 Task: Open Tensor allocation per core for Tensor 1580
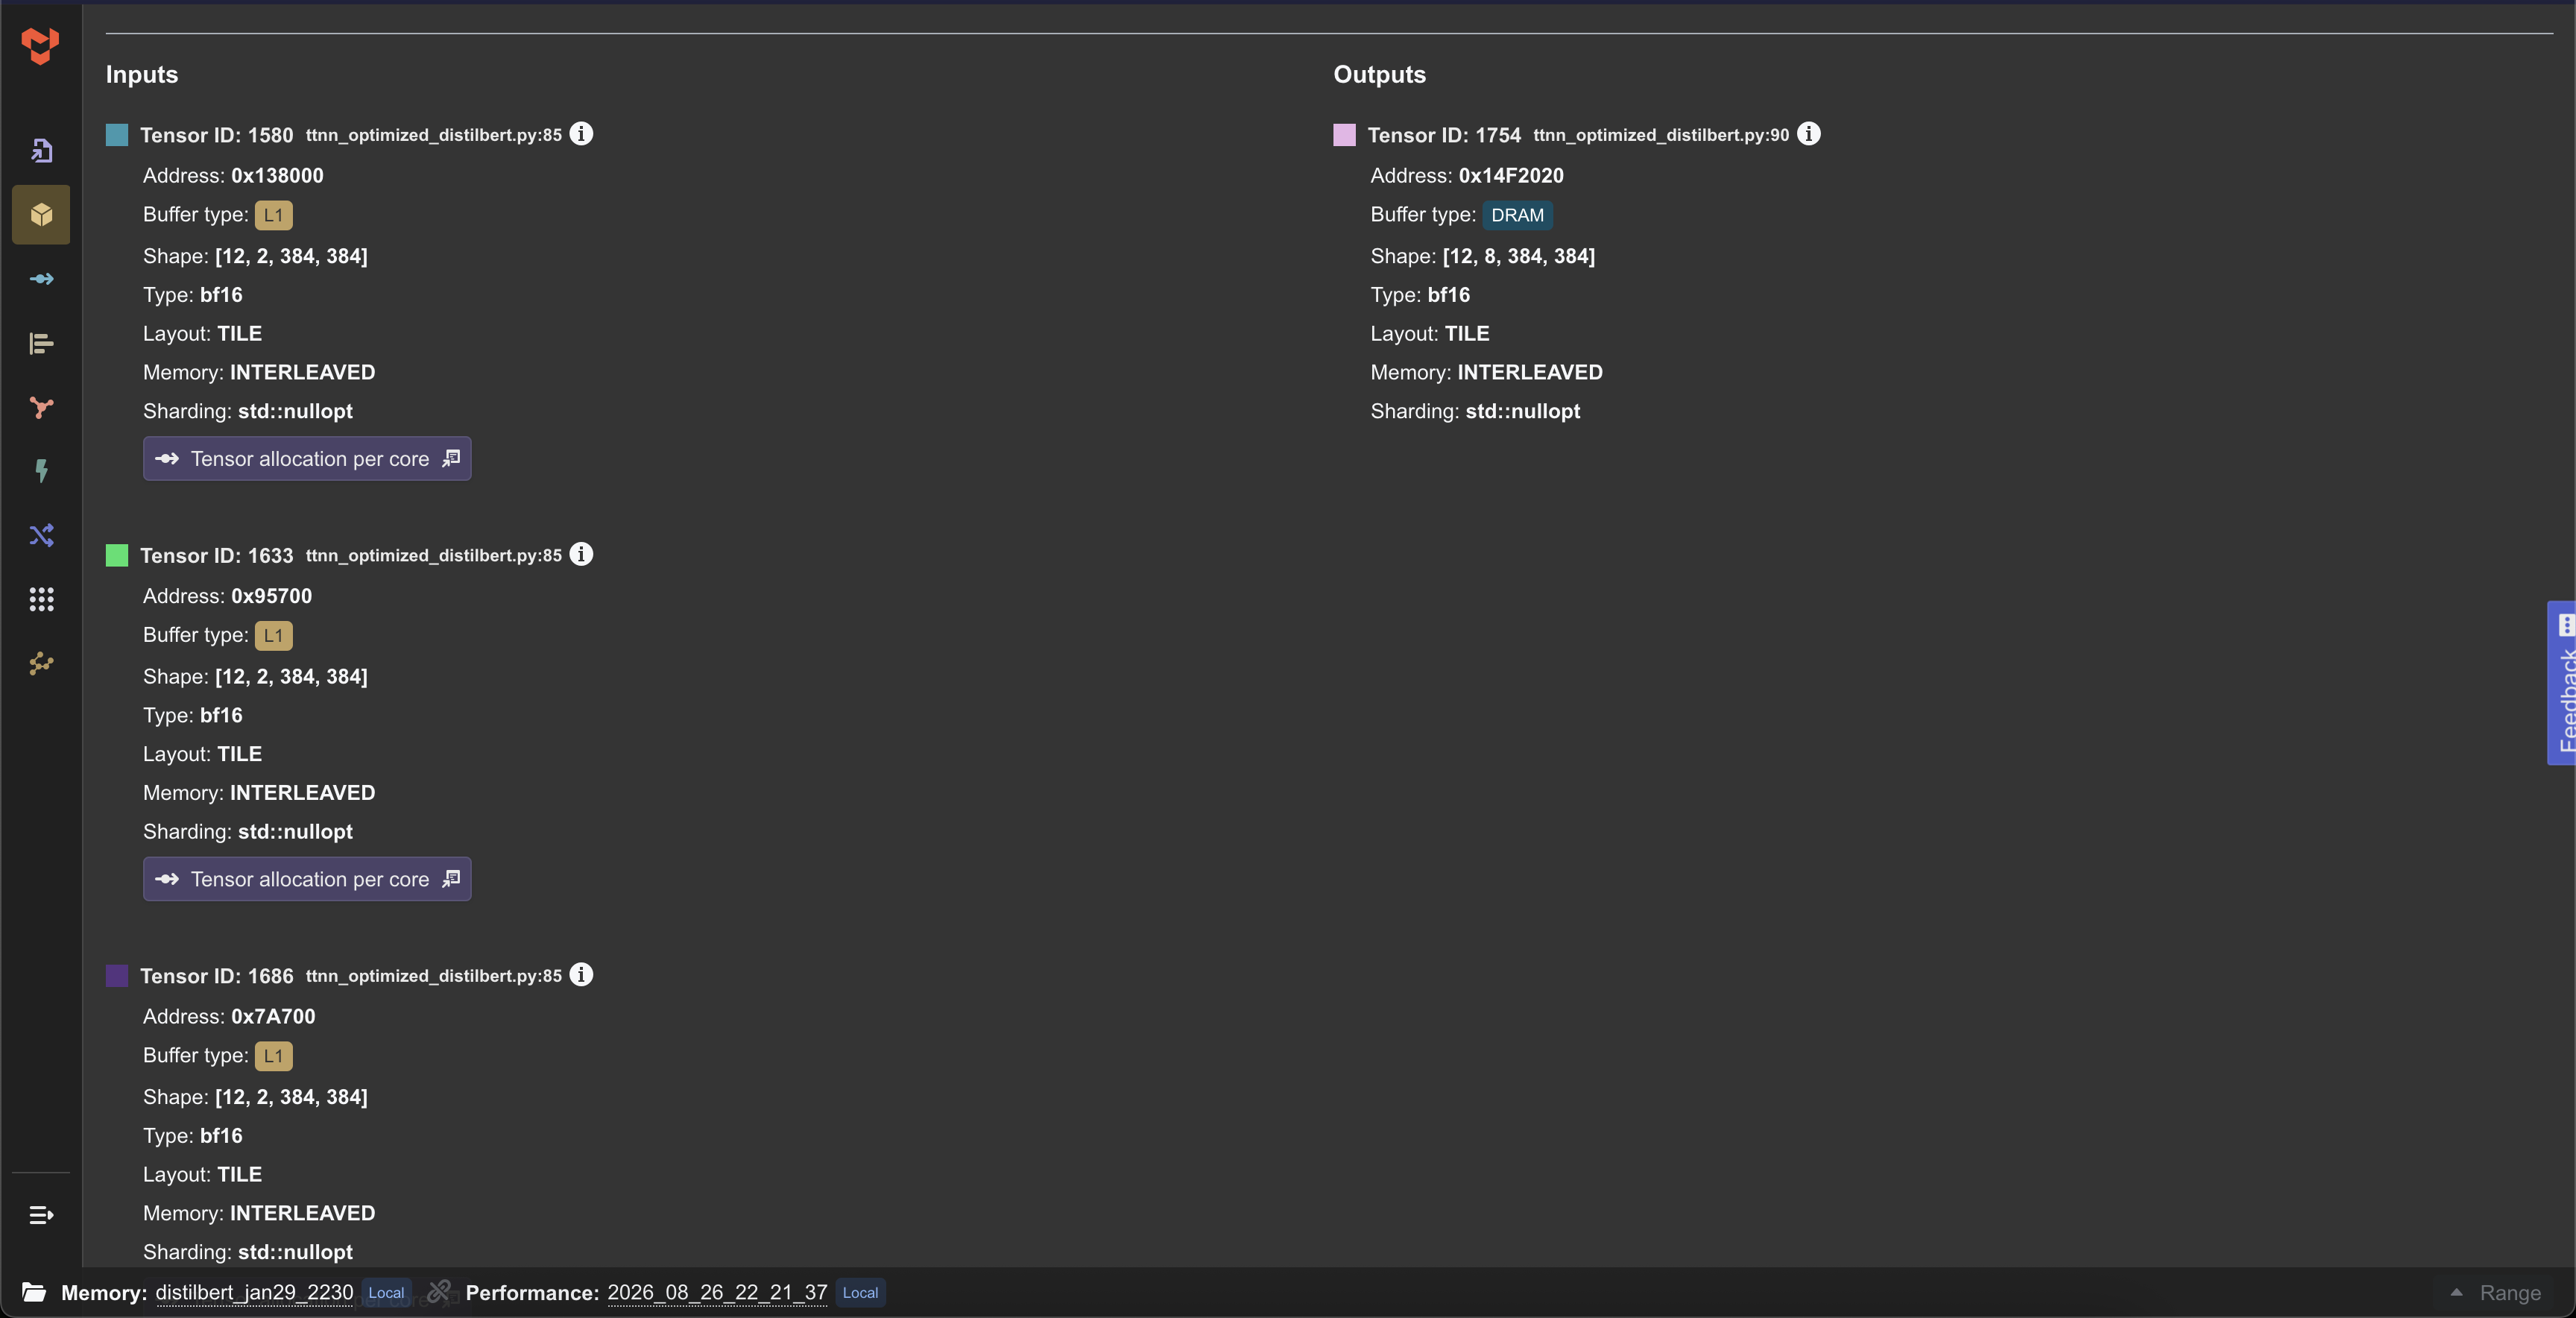pyautogui.click(x=307, y=458)
